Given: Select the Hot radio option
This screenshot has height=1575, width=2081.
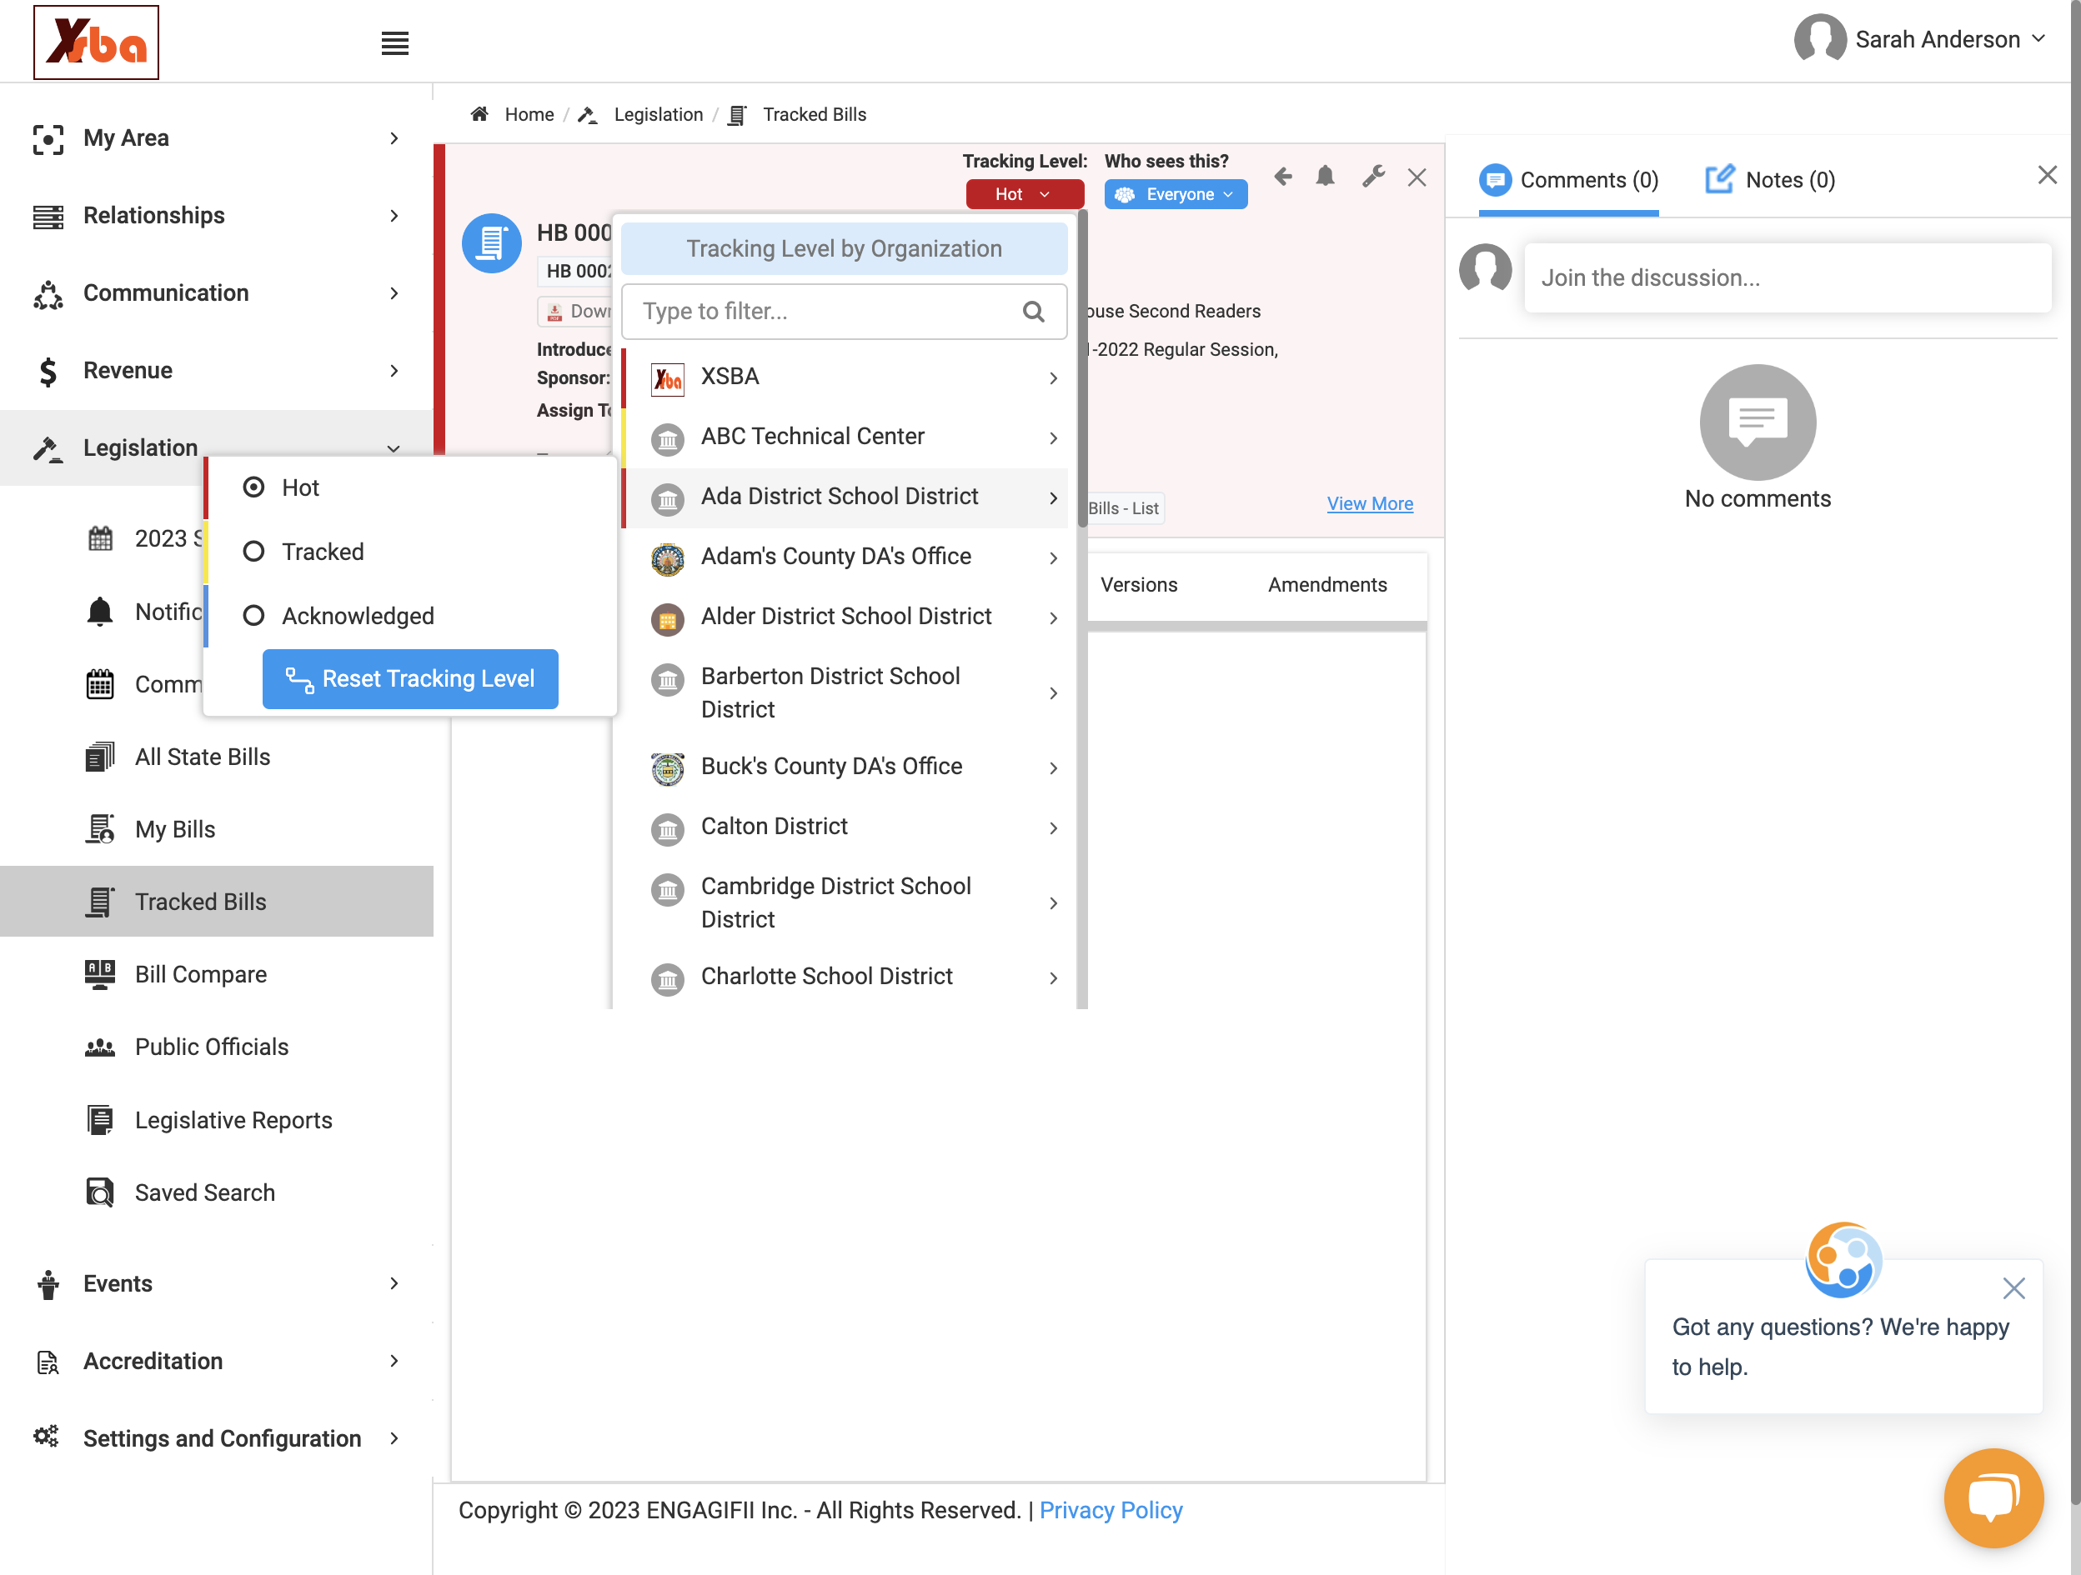Looking at the screenshot, I should coord(253,487).
